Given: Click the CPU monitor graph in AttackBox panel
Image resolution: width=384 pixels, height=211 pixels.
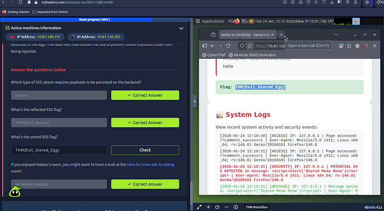Looking at the screenshot, I should click(343, 21).
